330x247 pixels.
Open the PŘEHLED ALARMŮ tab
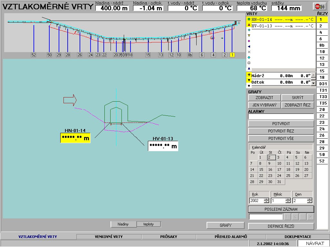(230, 237)
